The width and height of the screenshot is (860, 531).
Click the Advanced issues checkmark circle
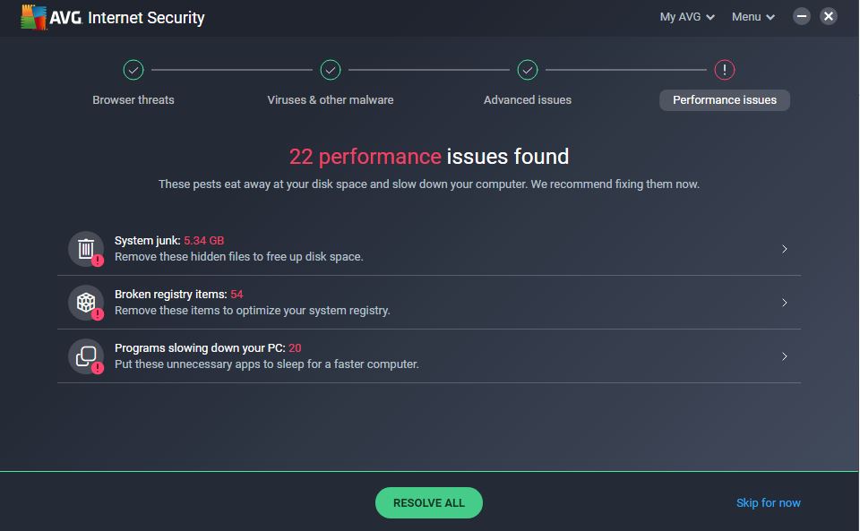pyautogui.click(x=527, y=70)
